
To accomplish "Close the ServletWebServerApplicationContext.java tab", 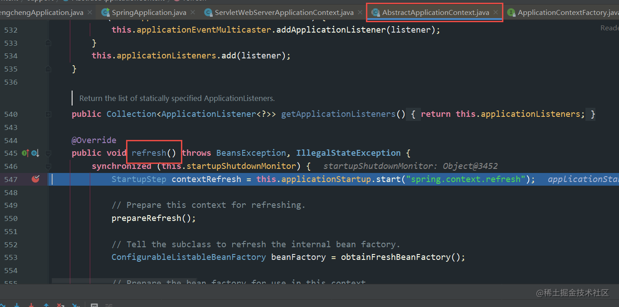I will click(361, 13).
